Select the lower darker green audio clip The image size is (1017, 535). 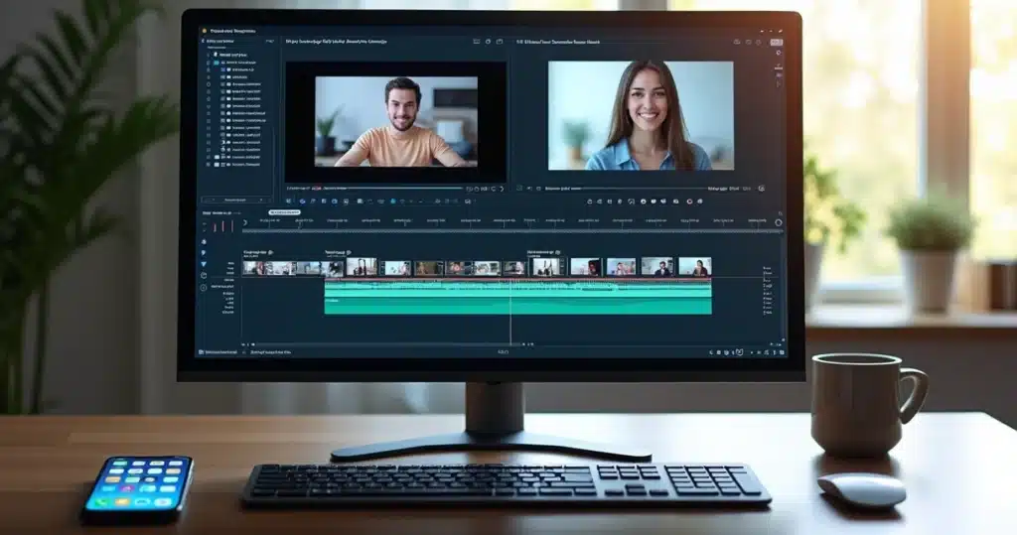coord(517,307)
